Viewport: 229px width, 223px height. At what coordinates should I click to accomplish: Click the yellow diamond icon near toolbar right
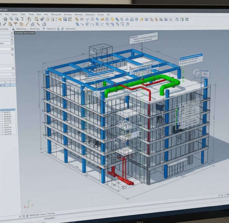pos(141,19)
